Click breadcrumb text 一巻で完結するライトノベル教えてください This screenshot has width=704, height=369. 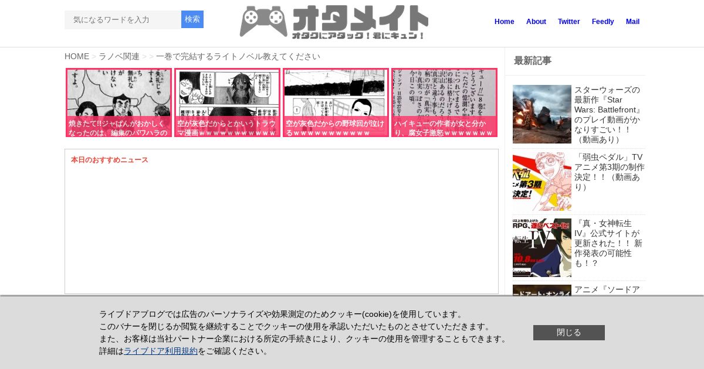click(x=238, y=56)
